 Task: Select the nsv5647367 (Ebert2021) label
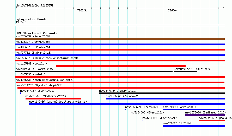tap(37, 91)
